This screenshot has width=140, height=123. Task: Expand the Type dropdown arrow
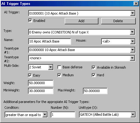(x=132, y=32)
